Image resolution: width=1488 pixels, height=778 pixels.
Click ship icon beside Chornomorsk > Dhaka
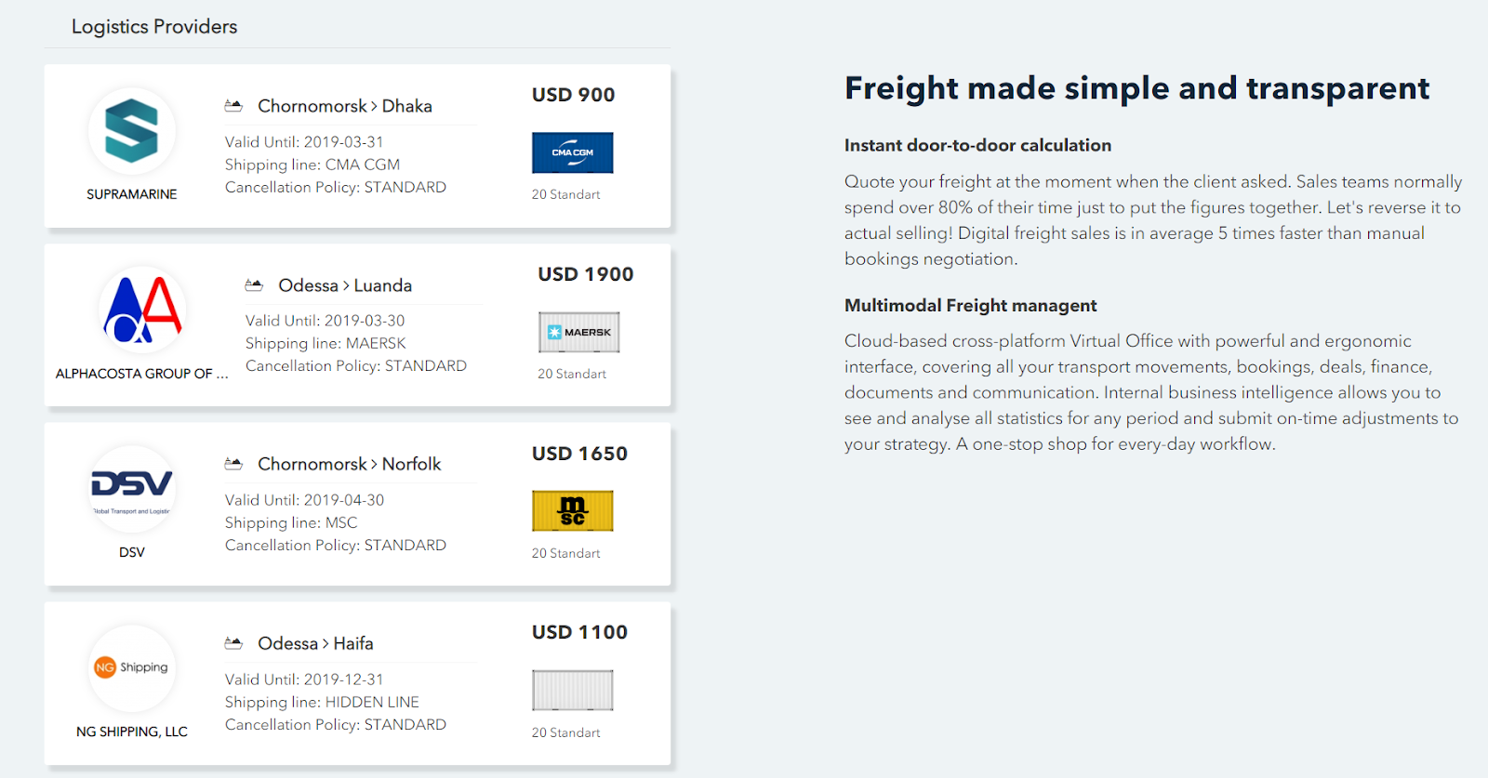(233, 106)
